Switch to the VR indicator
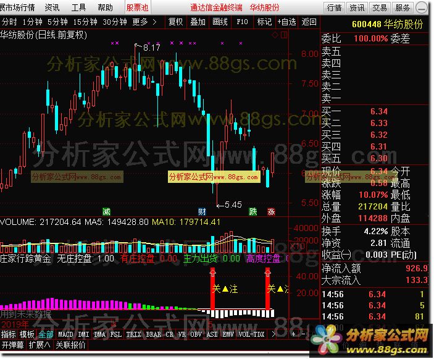This screenshot has height=359, width=434. [182, 334]
